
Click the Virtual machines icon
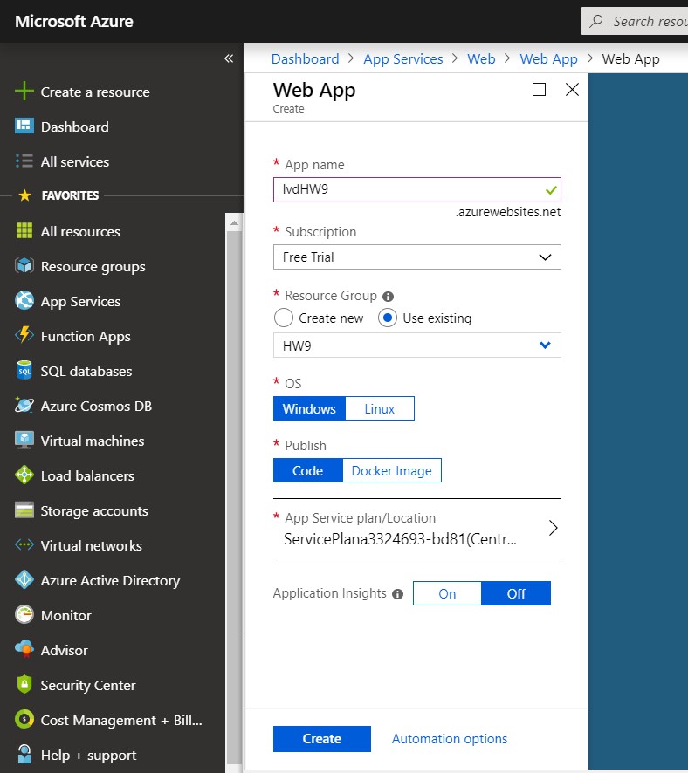coord(24,441)
